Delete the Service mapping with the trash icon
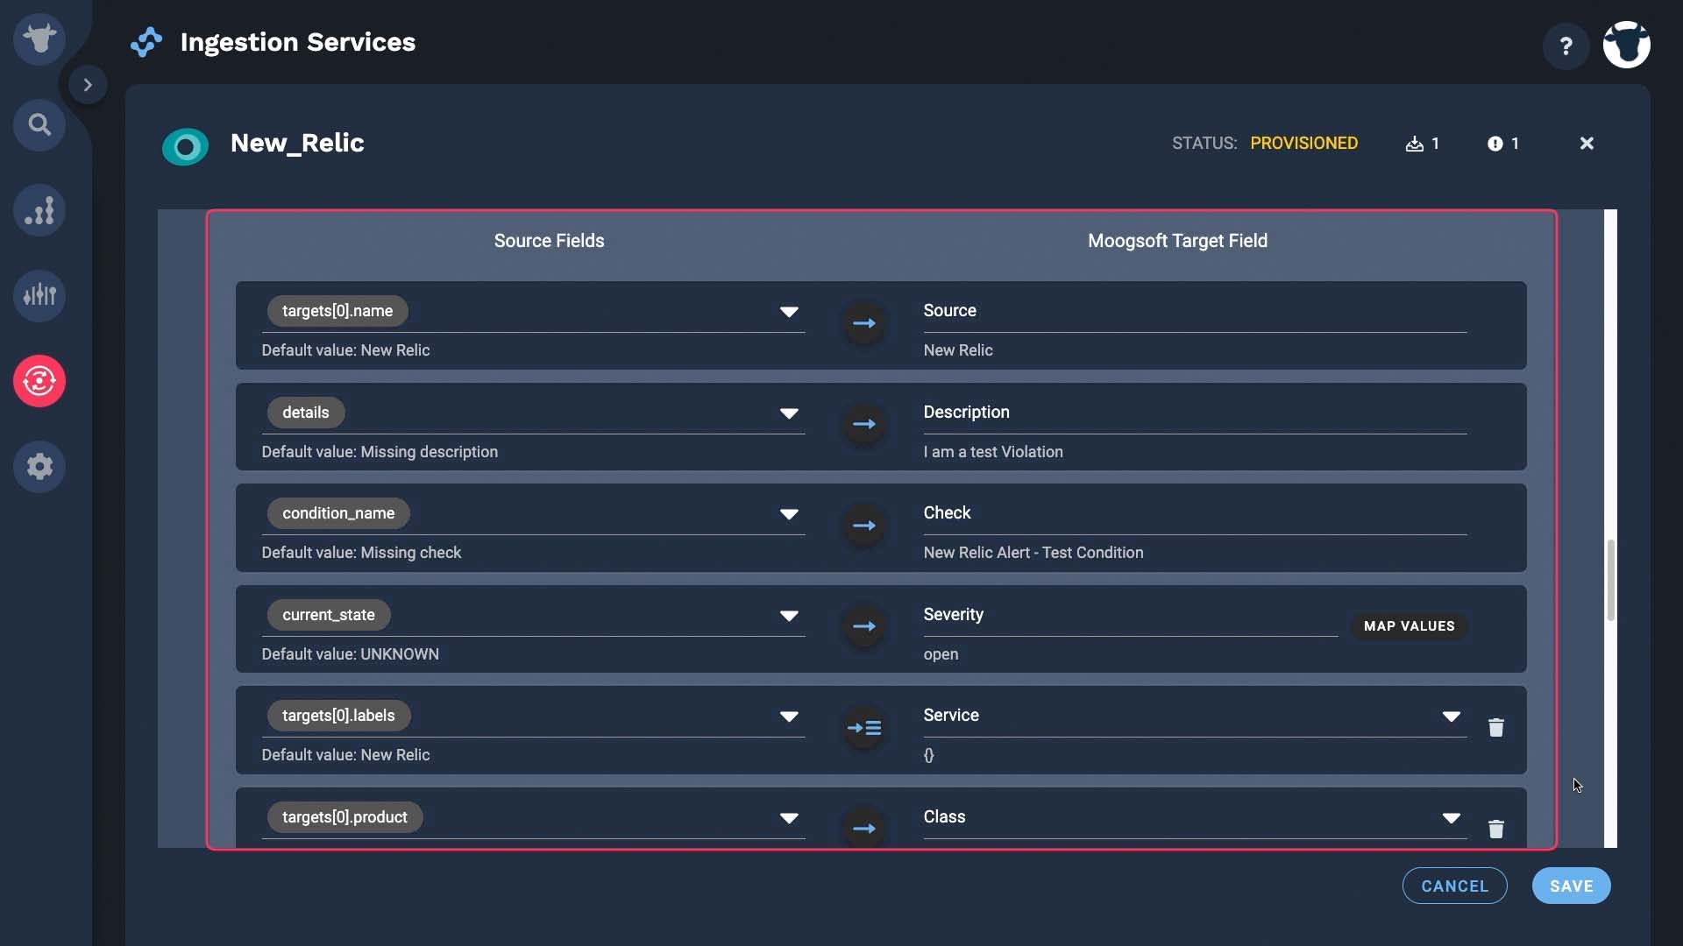 [x=1496, y=728]
